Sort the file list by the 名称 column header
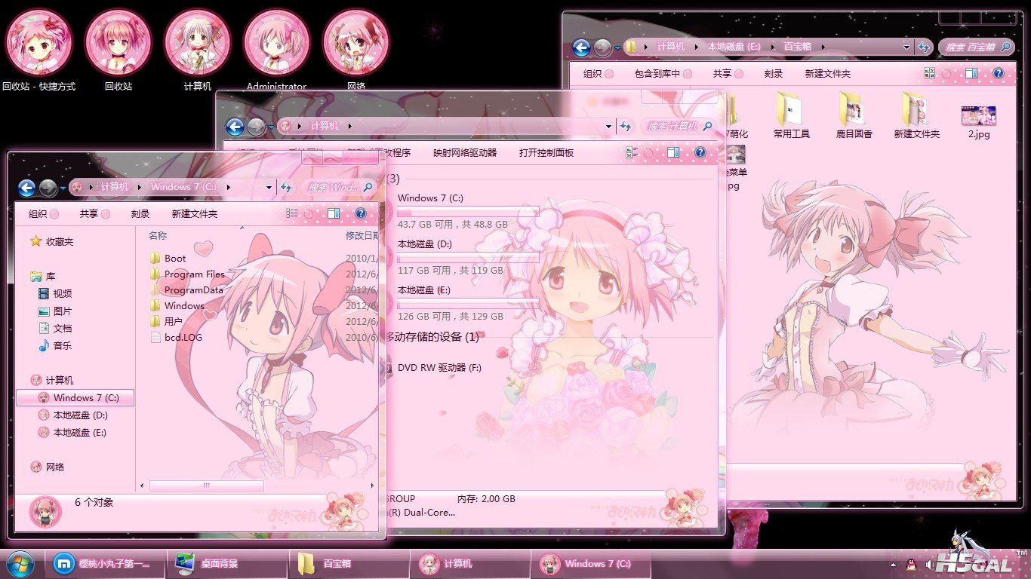Viewport: 1031px width, 579px height. point(158,236)
